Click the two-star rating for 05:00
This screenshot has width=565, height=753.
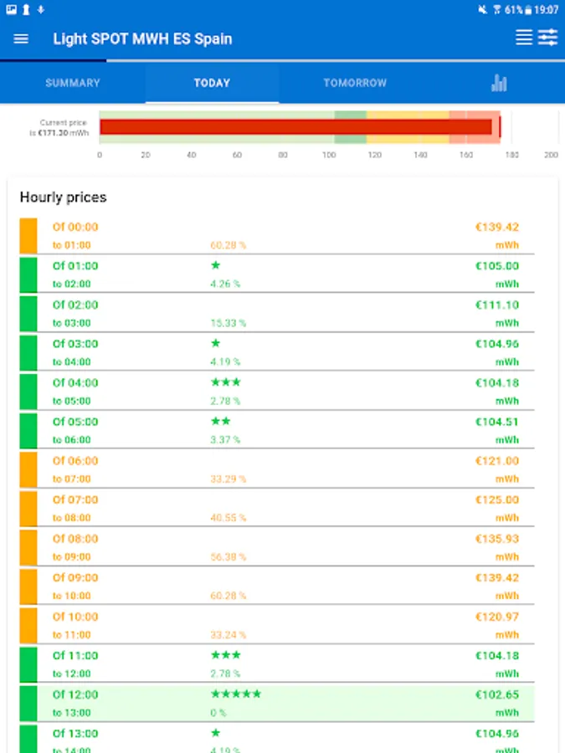(x=220, y=421)
